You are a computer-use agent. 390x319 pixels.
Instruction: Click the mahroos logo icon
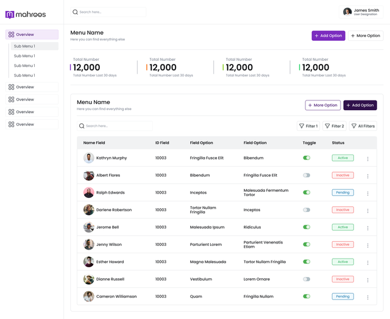10,14
